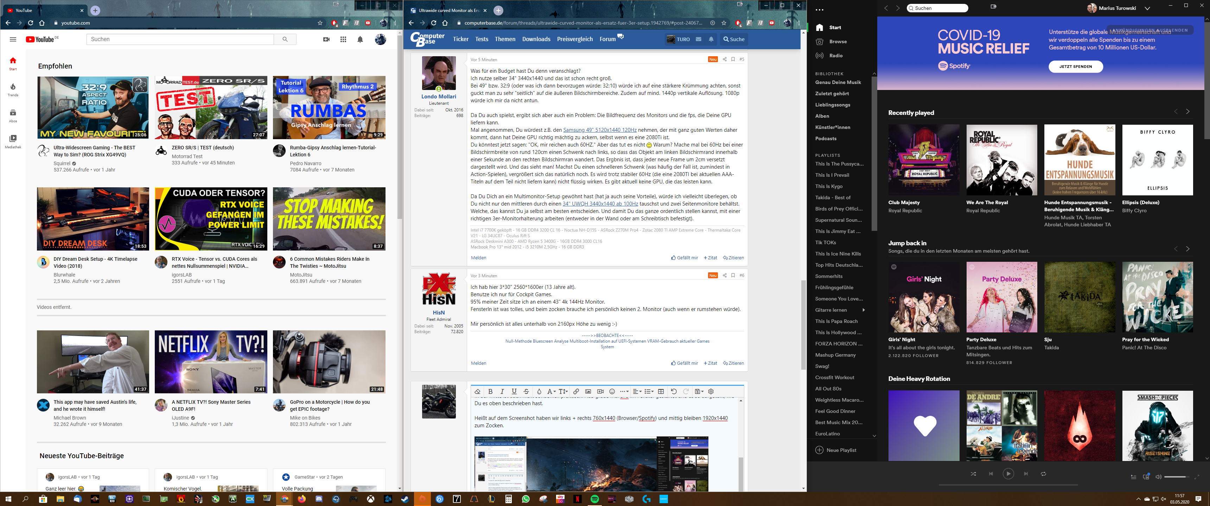Click the YouTube search field
This screenshot has width=1210, height=506.
(x=180, y=39)
